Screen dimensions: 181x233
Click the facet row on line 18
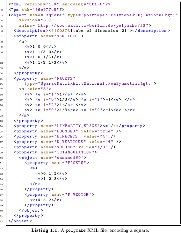[x=55, y=94]
